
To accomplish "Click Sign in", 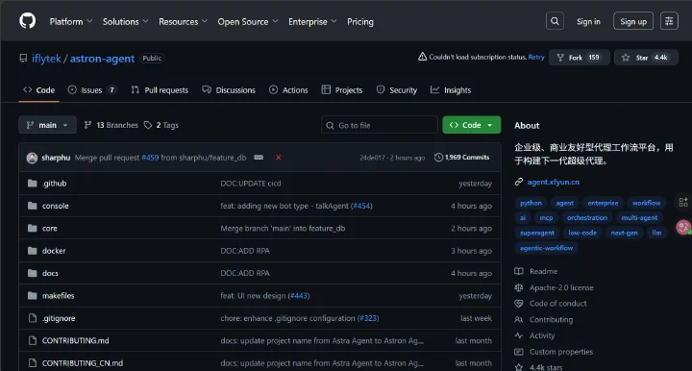I will coord(588,21).
